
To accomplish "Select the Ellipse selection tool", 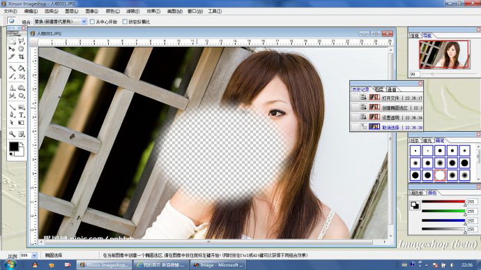I will [12, 41].
